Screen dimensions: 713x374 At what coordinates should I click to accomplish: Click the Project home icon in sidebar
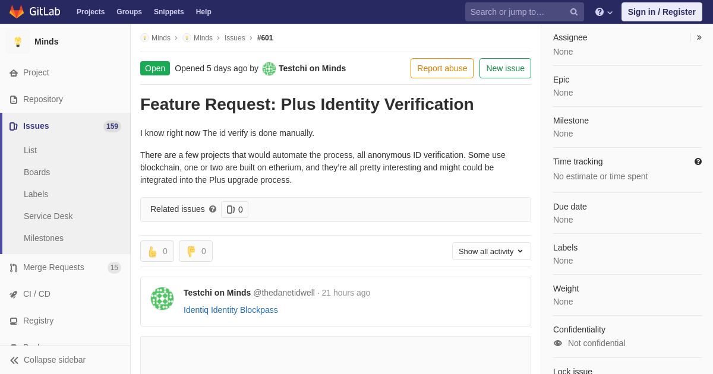pyautogui.click(x=14, y=73)
